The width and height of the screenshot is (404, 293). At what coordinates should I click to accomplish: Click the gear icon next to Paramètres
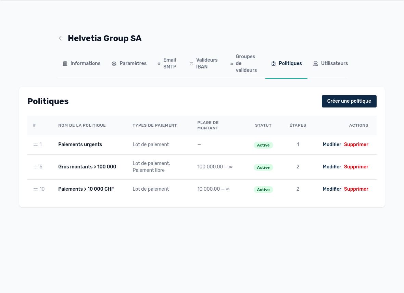coord(114,64)
